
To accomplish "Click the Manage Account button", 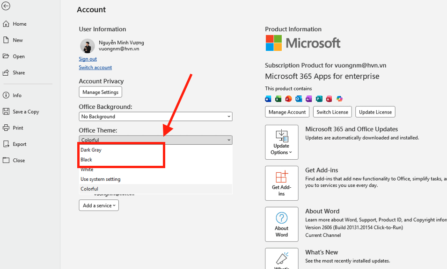I will point(287,112).
